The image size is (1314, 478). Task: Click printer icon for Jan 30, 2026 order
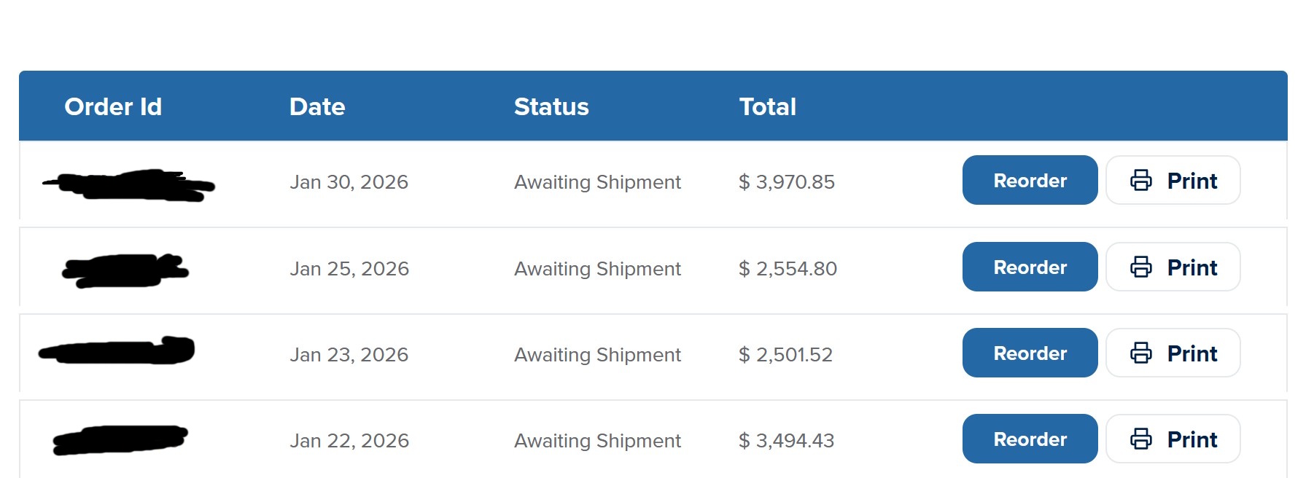tap(1140, 180)
